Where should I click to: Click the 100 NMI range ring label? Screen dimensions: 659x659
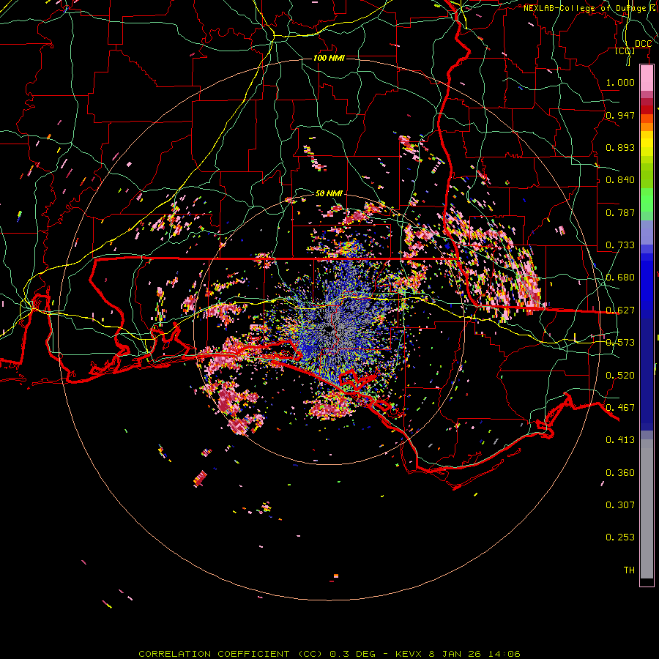pyautogui.click(x=329, y=58)
